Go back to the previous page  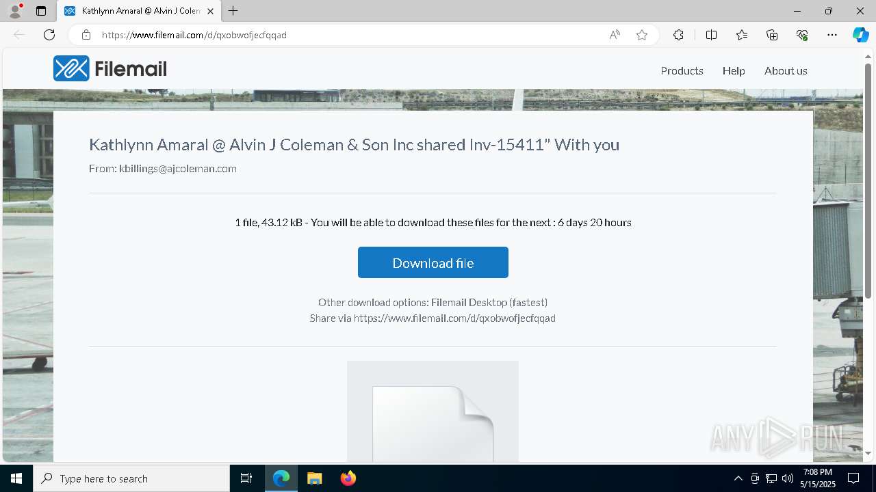pyautogui.click(x=19, y=35)
